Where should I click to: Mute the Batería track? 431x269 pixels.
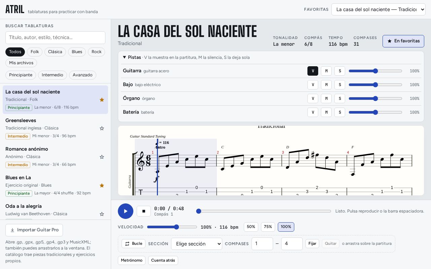[326, 112]
